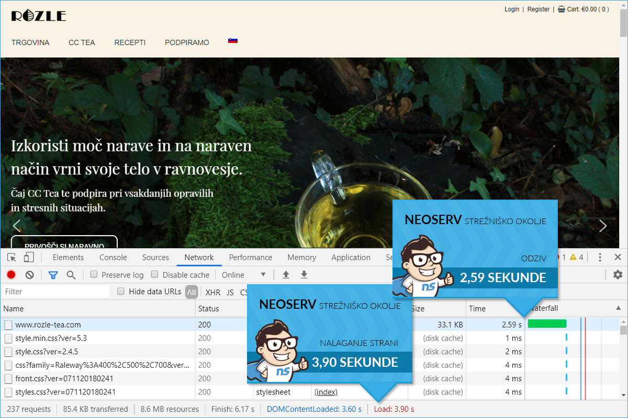
Task: Click the network Filter text field
Action: pyautogui.click(x=55, y=292)
